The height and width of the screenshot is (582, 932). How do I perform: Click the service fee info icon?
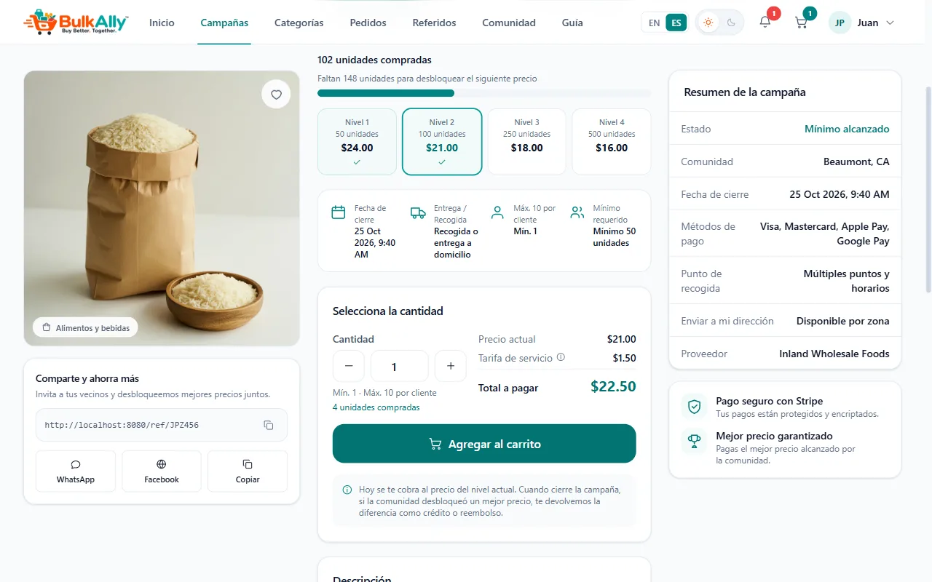coord(561,357)
